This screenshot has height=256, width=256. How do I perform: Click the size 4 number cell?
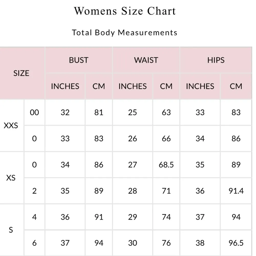(x=35, y=217)
